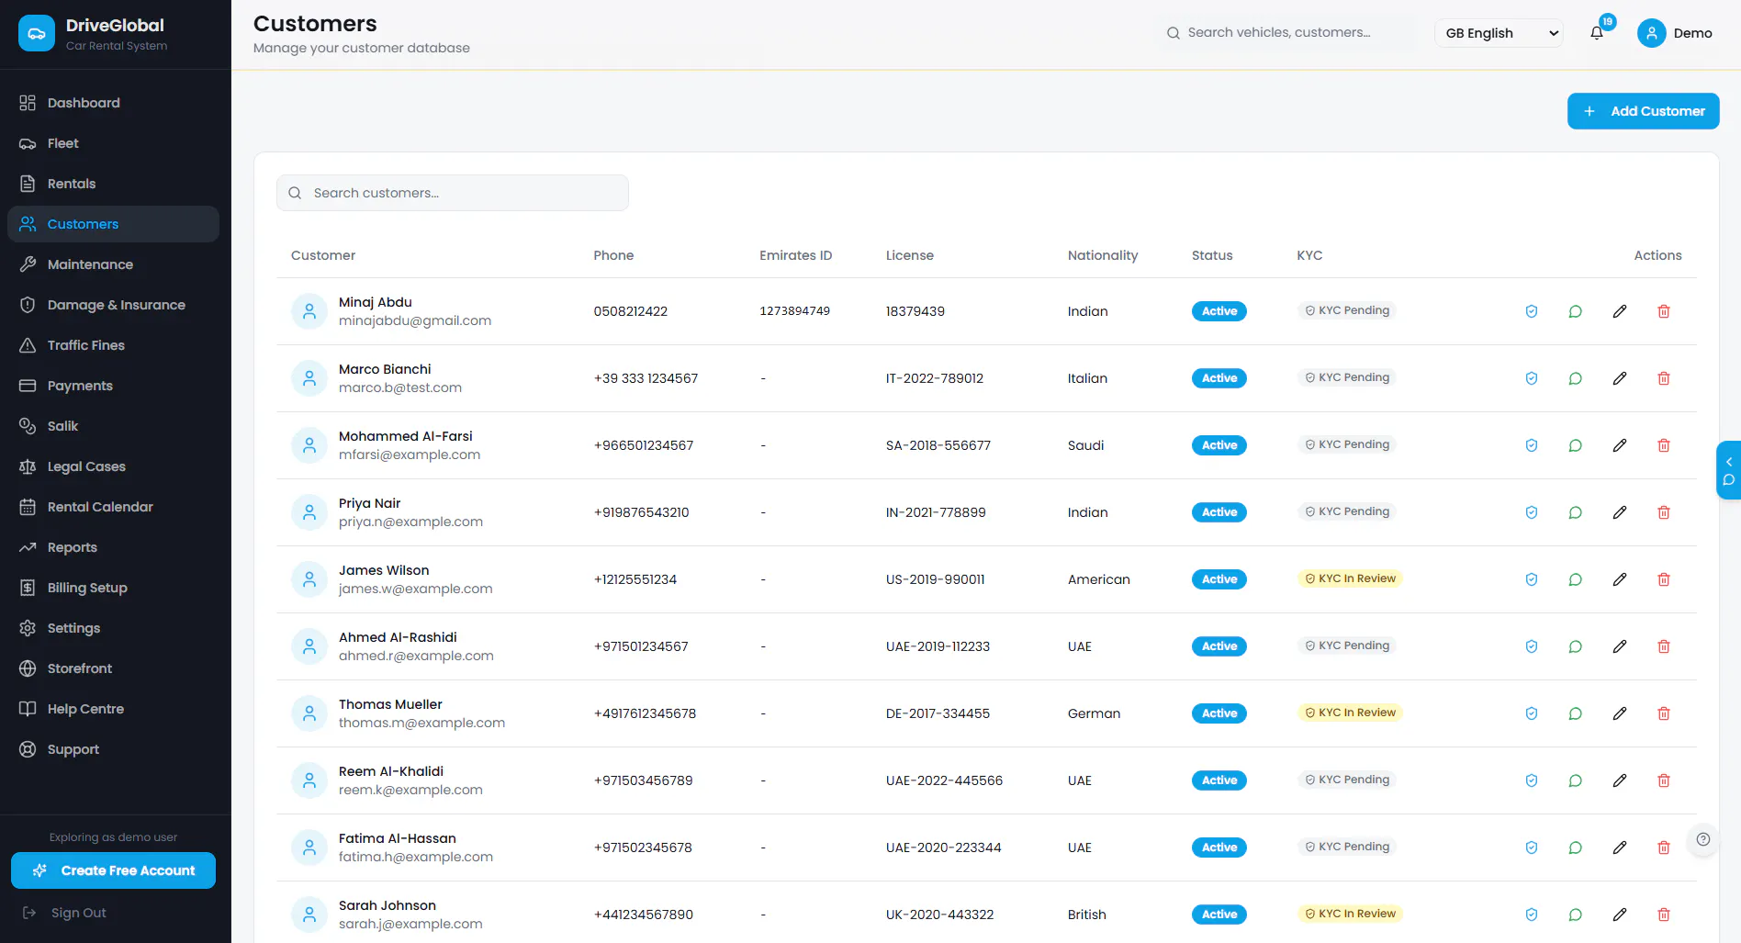This screenshot has height=943, width=1741.
Task: Open Reports in sidebar
Action: click(x=113, y=547)
